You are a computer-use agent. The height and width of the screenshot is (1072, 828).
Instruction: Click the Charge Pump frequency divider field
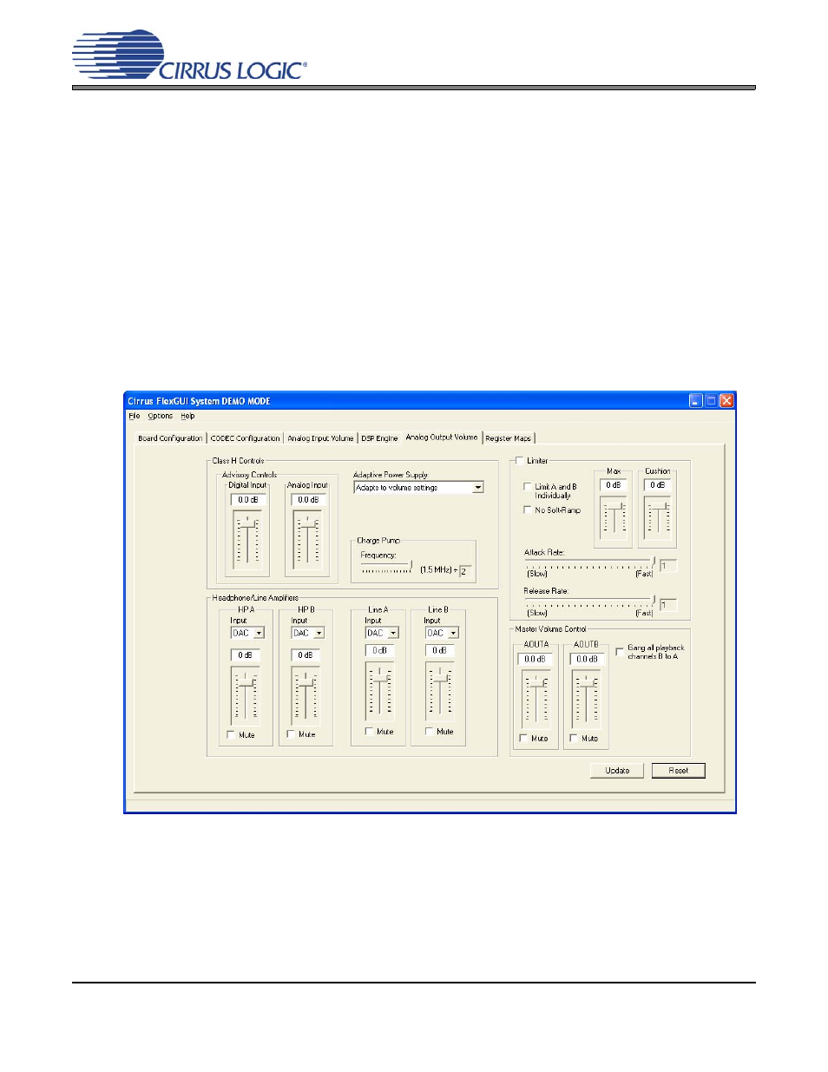click(x=465, y=571)
